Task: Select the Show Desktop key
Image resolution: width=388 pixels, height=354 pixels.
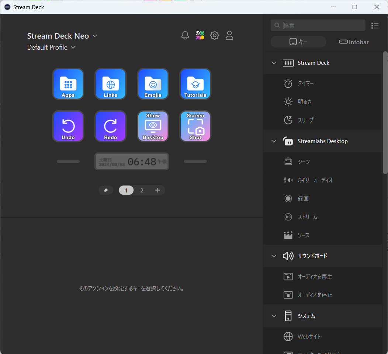Action: (x=153, y=126)
